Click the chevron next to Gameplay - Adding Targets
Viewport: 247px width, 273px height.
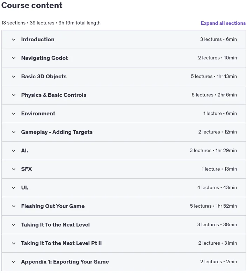click(x=14, y=132)
